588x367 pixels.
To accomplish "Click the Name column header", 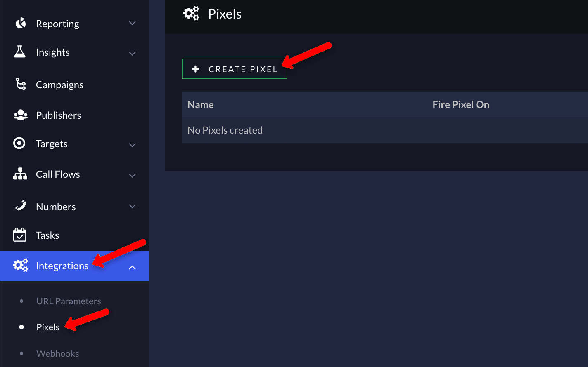I will tap(201, 104).
